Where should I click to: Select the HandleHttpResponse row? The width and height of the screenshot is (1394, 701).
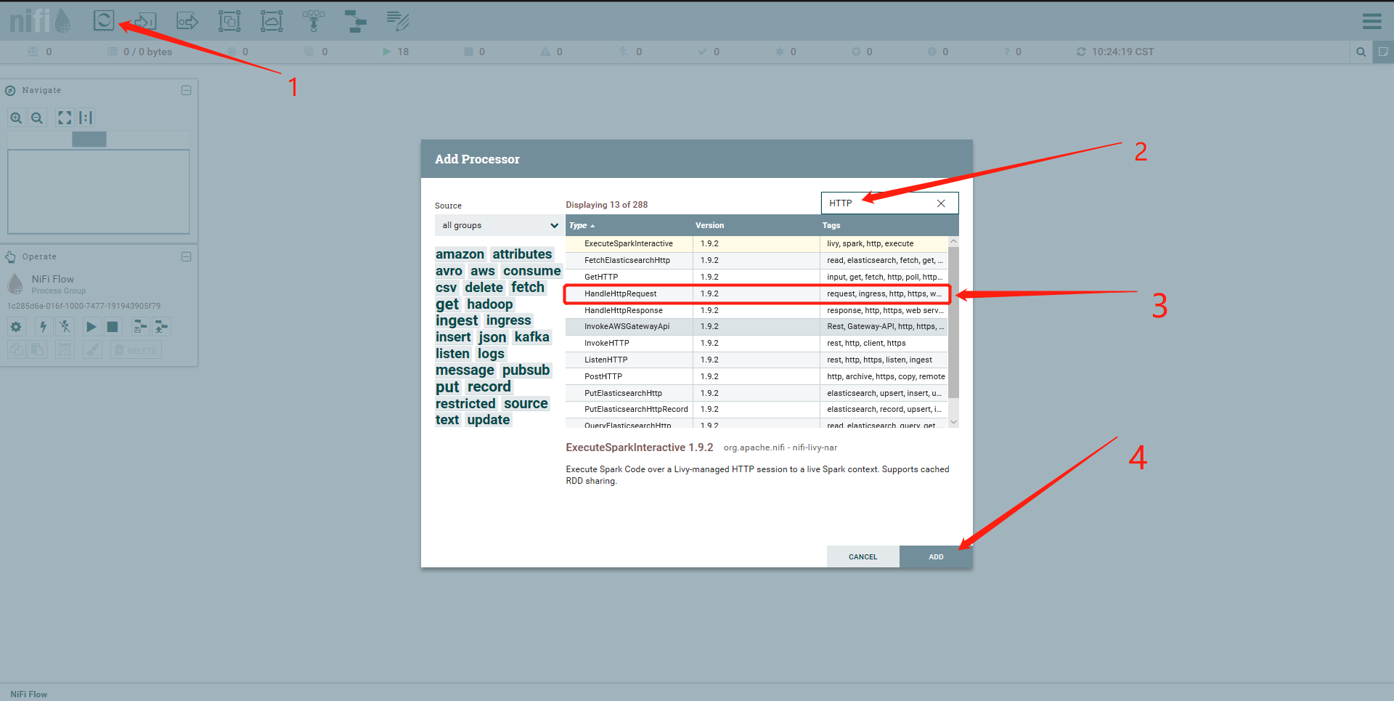(x=757, y=310)
